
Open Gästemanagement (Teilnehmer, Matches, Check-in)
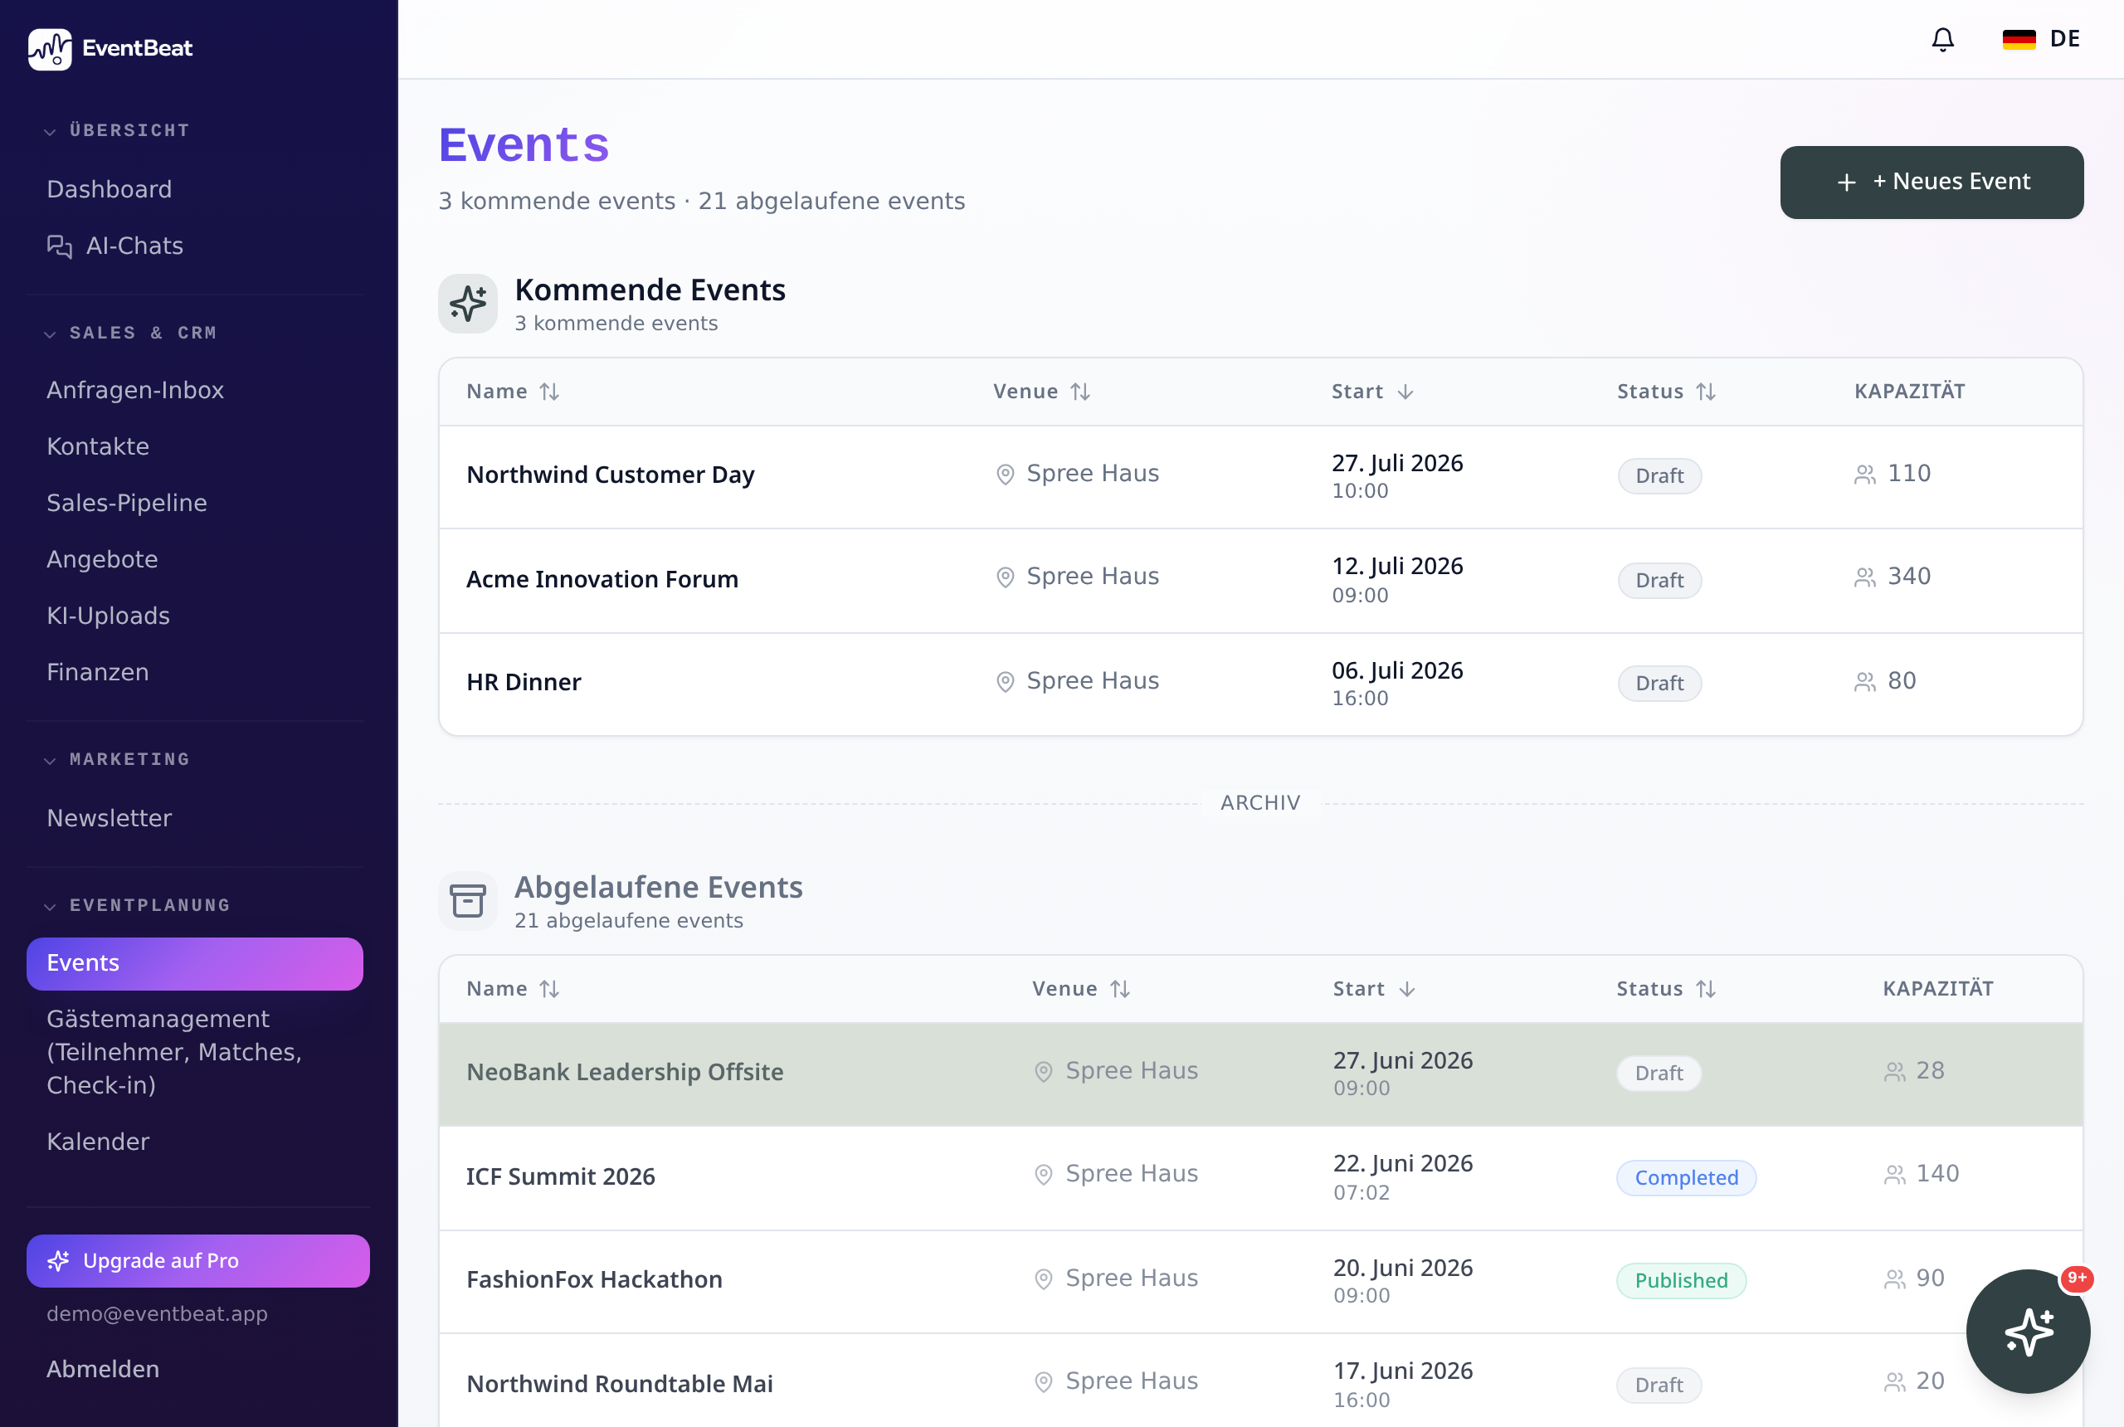click(195, 1052)
